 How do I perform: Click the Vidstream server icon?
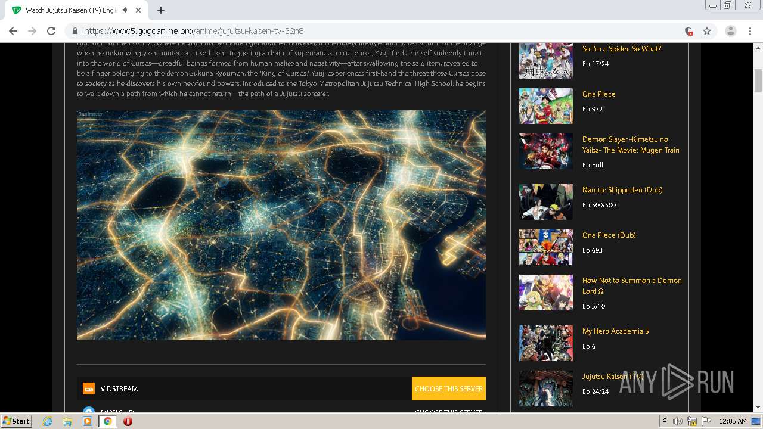coord(89,388)
